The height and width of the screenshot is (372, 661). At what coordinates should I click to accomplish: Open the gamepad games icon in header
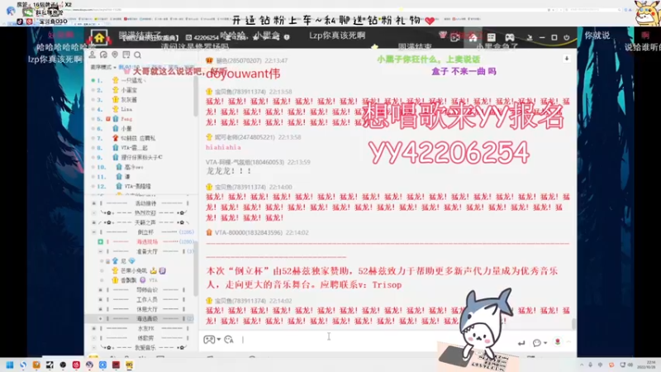tap(510, 37)
